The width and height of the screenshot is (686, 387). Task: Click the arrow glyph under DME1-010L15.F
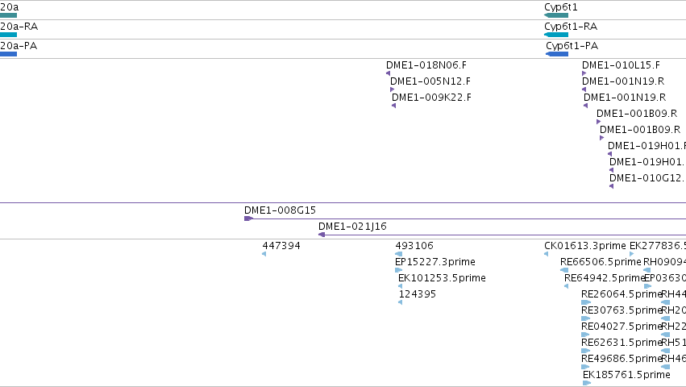click(584, 73)
